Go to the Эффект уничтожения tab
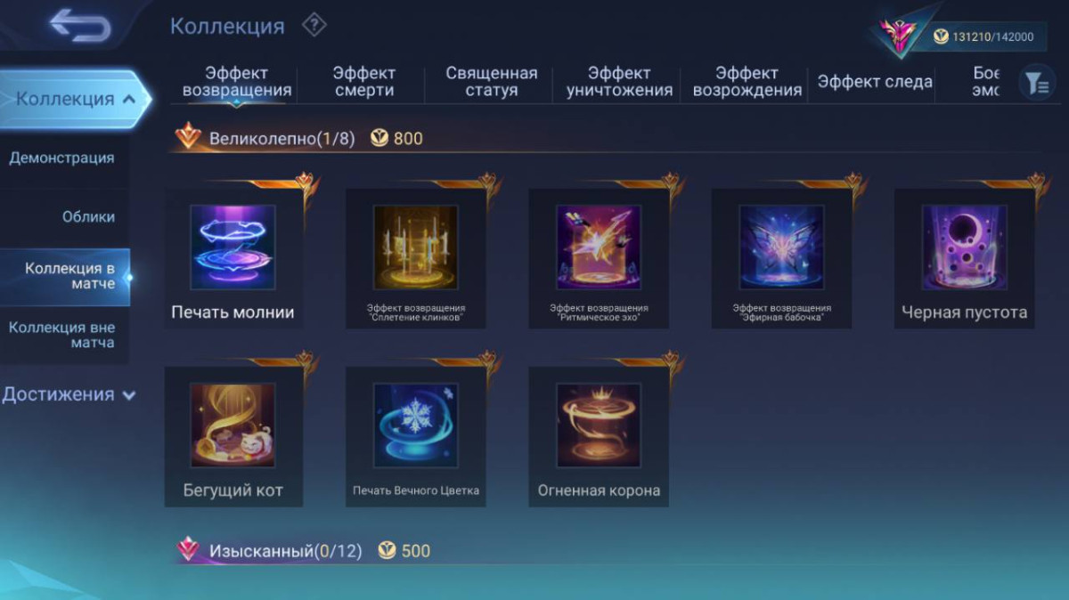 pos(619,82)
